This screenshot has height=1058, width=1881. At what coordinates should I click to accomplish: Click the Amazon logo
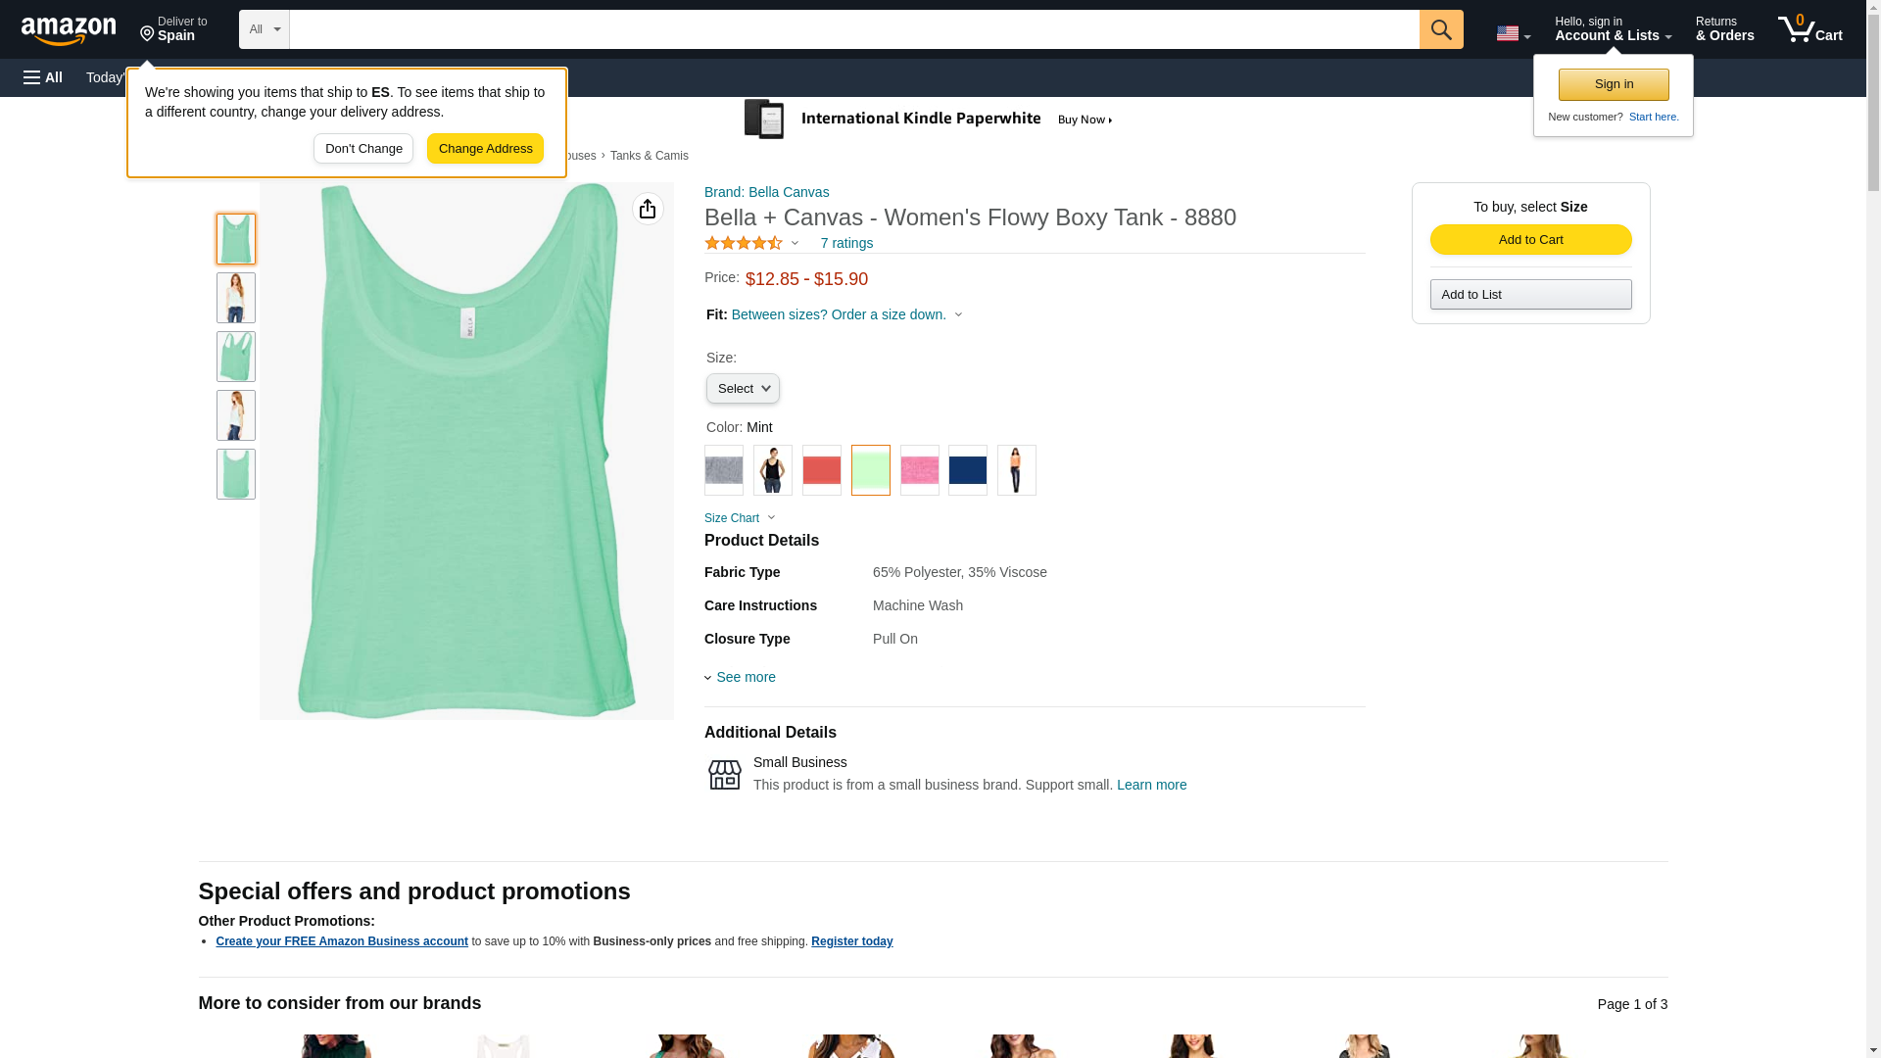click(69, 30)
